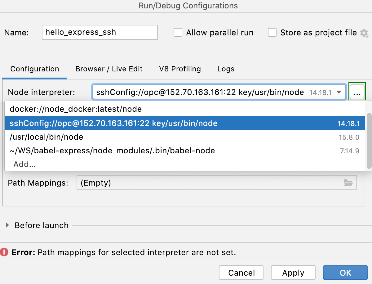This screenshot has height=284, width=372.
Task: Switch to the Logs tab
Action: coord(225,69)
